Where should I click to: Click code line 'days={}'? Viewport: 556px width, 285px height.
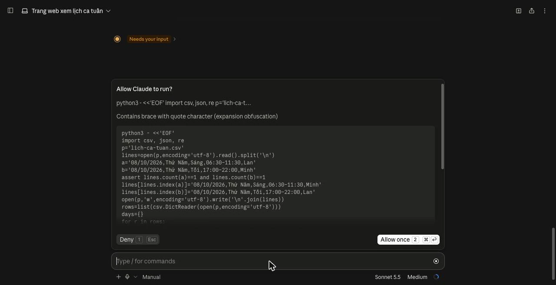tap(132, 214)
